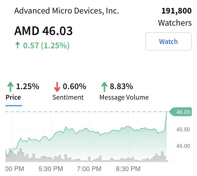Click the 45.00 price axis label
The width and height of the screenshot is (197, 176).
coord(183,146)
